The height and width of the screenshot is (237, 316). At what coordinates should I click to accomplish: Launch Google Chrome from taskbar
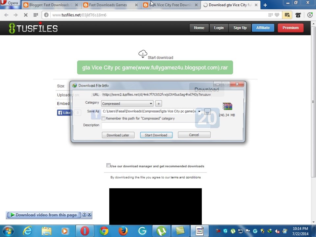104,231
